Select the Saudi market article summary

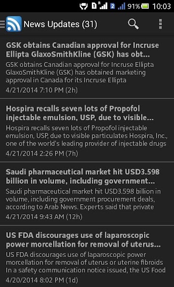(83, 199)
